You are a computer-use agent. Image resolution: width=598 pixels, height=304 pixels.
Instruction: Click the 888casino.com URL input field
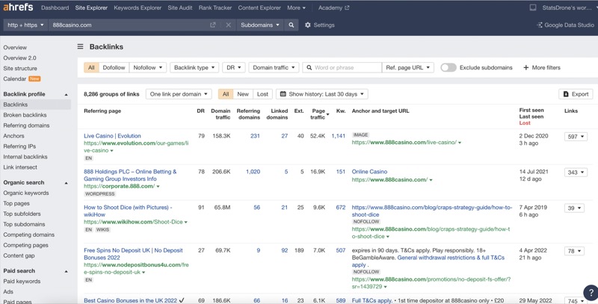[128, 25]
